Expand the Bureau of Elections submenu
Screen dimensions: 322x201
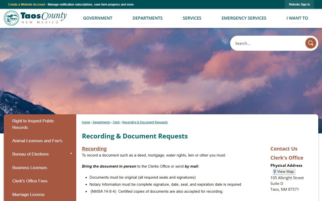coord(71,154)
